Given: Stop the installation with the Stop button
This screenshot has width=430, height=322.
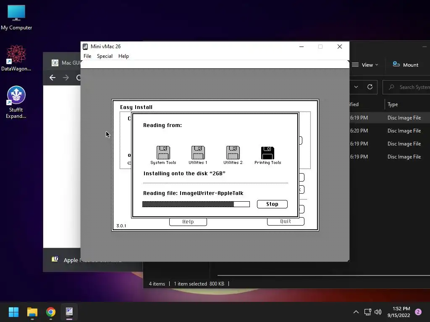Looking at the screenshot, I should click(272, 204).
